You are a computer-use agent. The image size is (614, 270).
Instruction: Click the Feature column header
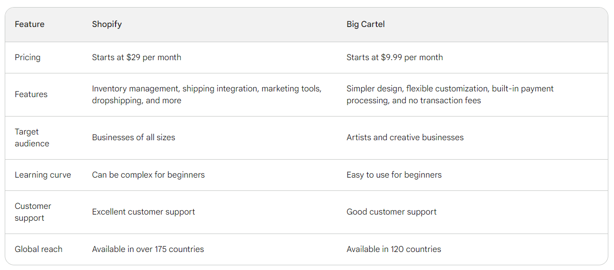click(x=29, y=24)
